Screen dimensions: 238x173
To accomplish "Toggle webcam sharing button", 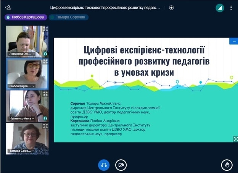I will click(121, 165).
